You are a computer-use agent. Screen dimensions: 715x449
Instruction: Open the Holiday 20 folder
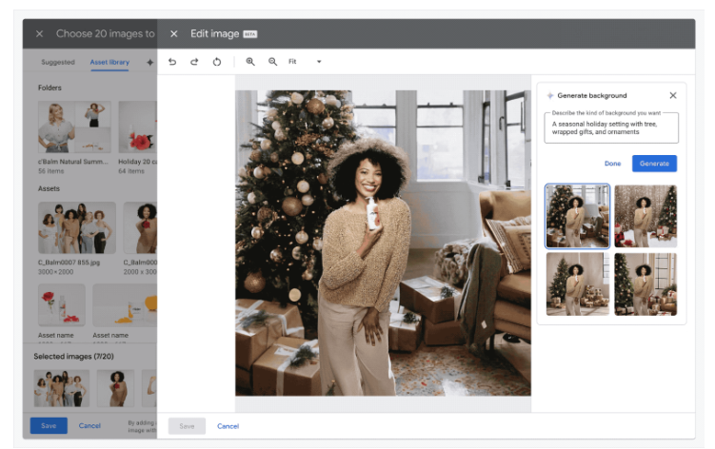[138, 127]
